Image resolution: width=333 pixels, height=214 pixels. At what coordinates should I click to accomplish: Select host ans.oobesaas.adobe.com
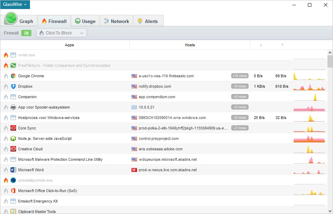click(160, 149)
